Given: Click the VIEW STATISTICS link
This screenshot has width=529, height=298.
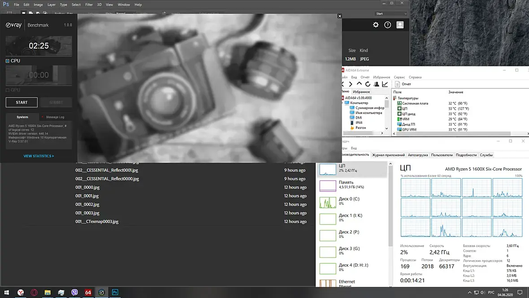Looking at the screenshot, I should coord(39,156).
